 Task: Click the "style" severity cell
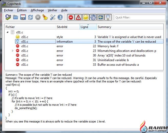60,37
